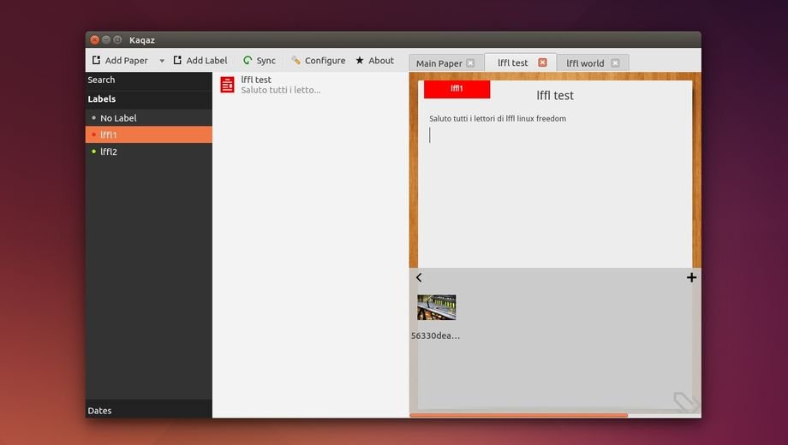Click the paperclip attachment icon

(x=685, y=402)
